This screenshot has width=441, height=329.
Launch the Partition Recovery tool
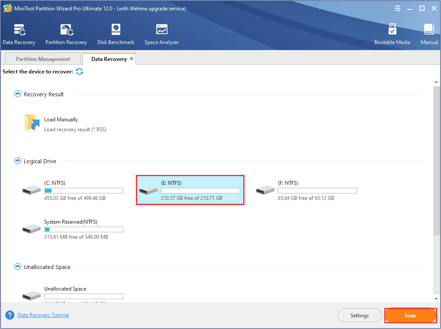pos(66,34)
